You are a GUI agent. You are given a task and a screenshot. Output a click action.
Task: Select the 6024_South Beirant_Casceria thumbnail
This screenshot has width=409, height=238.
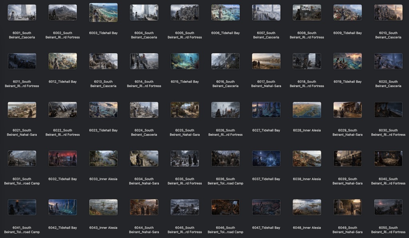[x=144, y=109]
